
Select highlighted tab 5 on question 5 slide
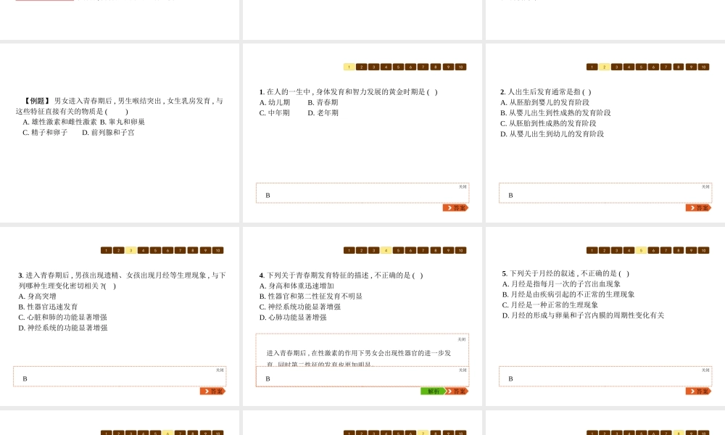point(641,251)
